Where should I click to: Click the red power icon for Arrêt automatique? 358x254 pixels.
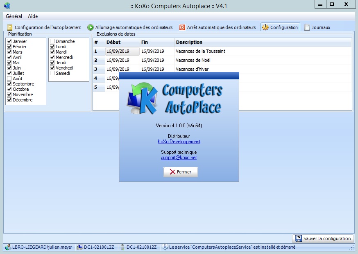pyautogui.click(x=182, y=27)
